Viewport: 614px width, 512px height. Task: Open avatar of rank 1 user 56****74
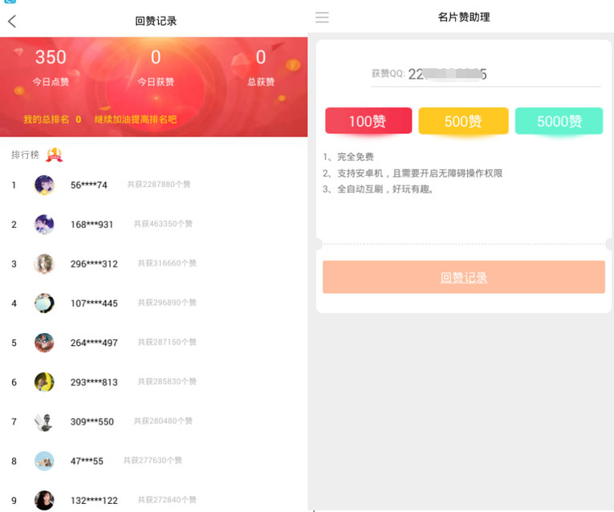pyautogui.click(x=44, y=185)
